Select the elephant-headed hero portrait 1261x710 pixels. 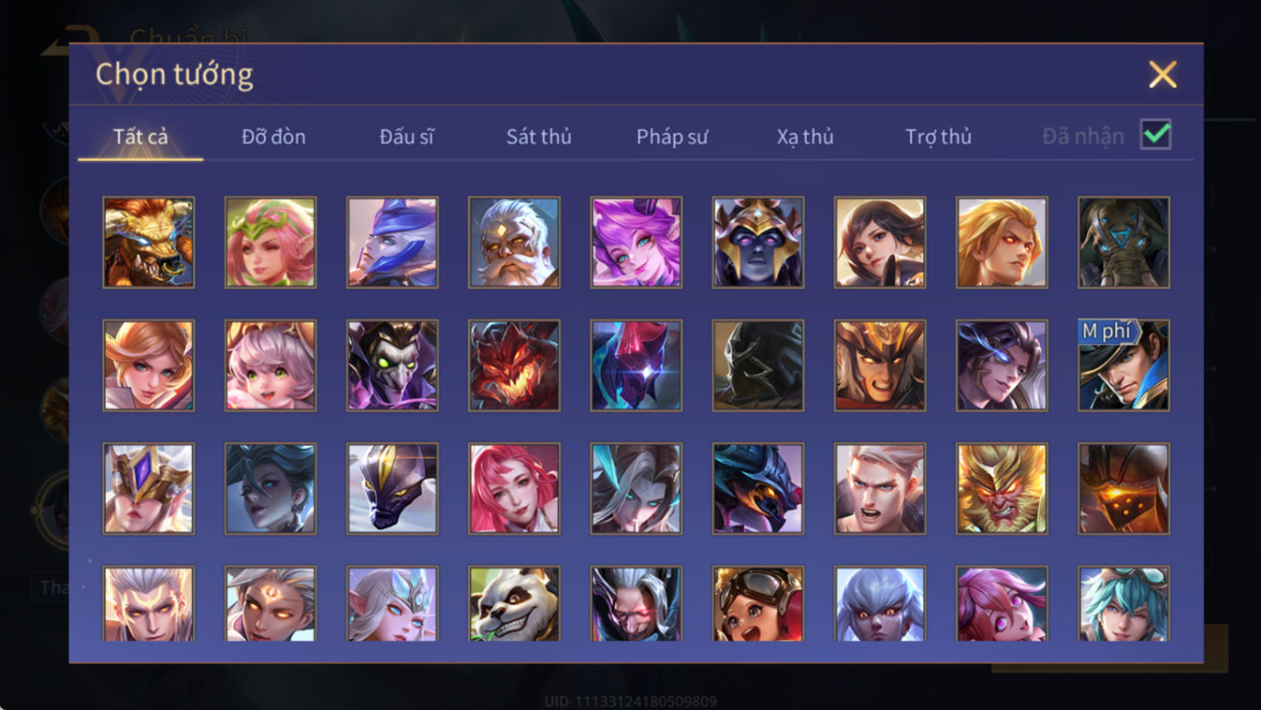tap(1123, 242)
